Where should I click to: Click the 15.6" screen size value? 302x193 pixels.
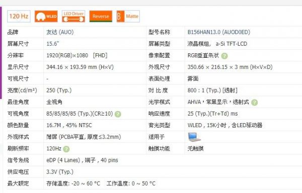tap(52, 44)
